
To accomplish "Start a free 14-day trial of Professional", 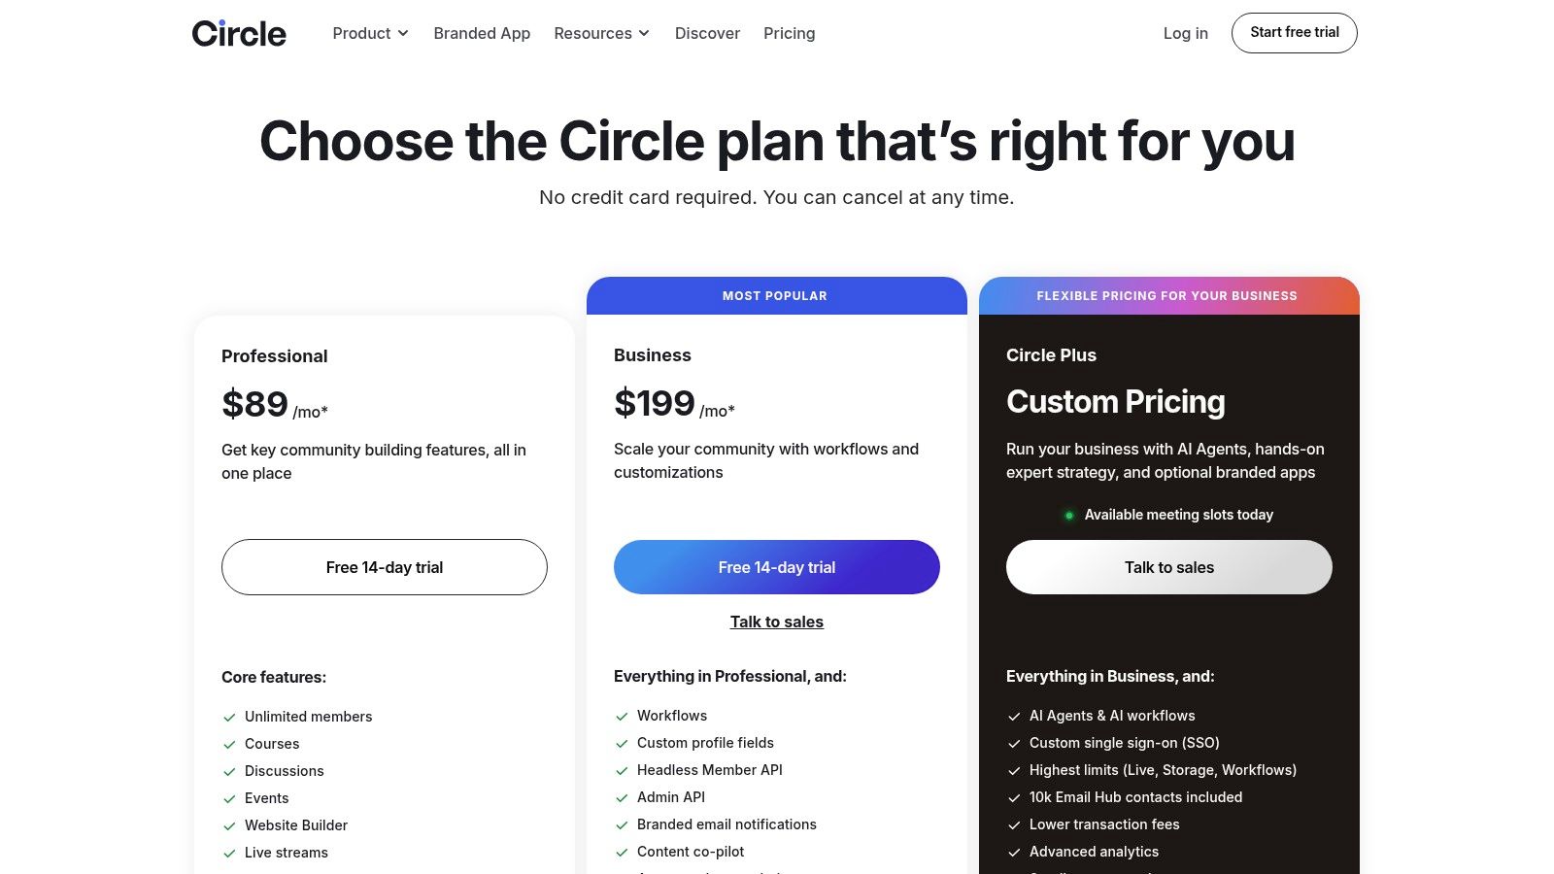I will pos(385,567).
